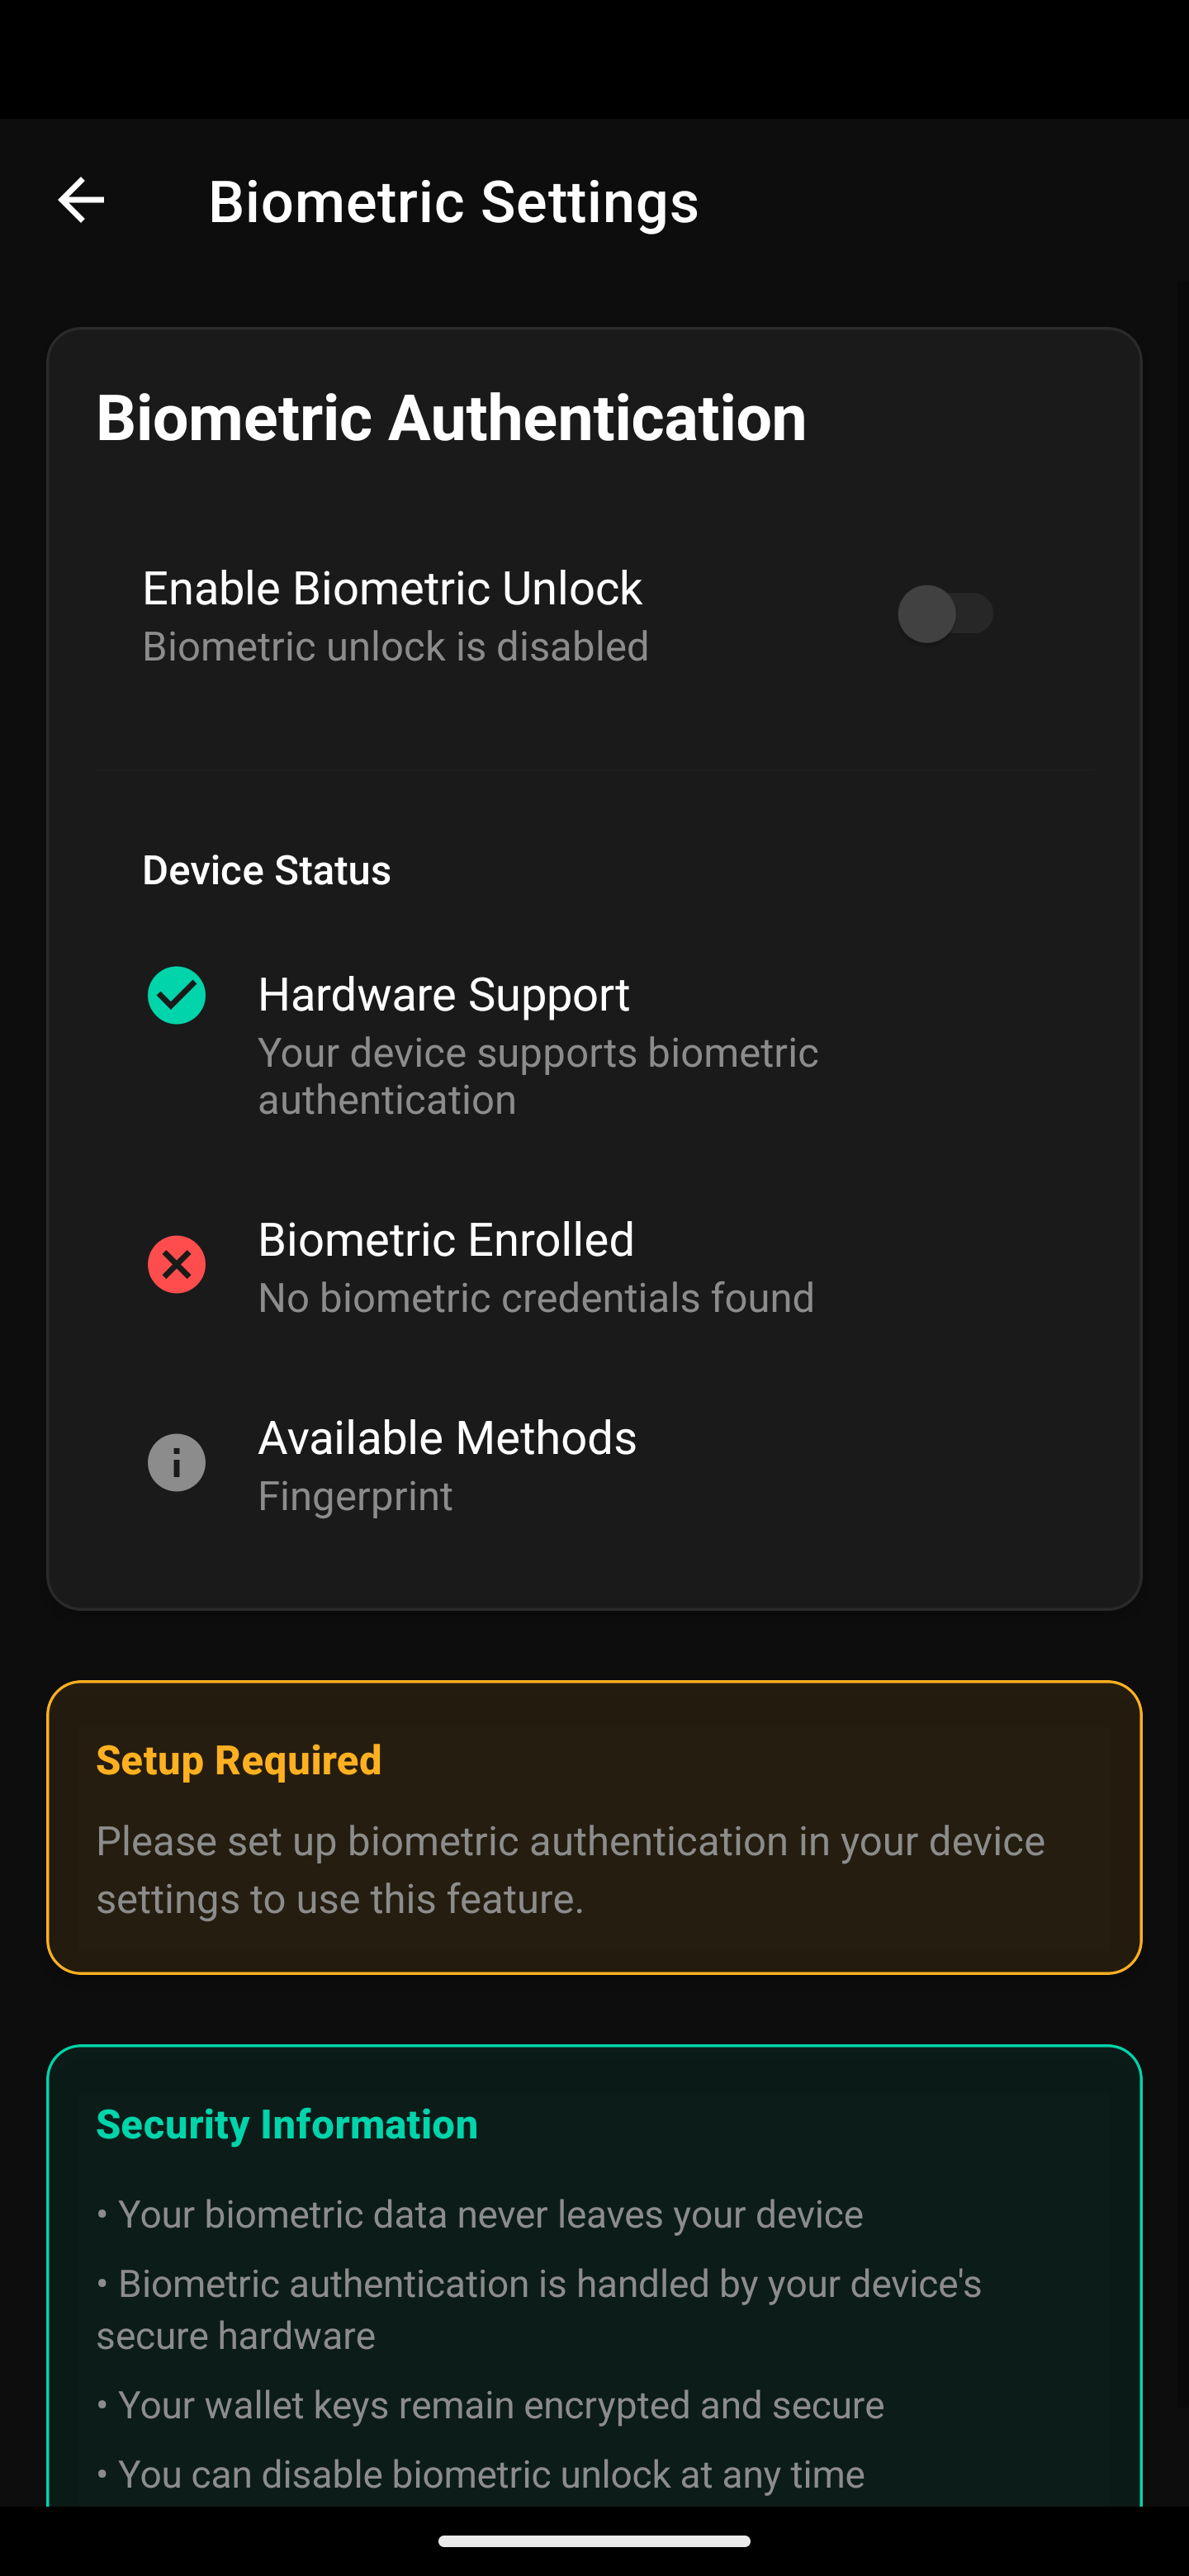Click the info icon next to Available Methods
The image size is (1189, 2576).
coord(177,1462)
